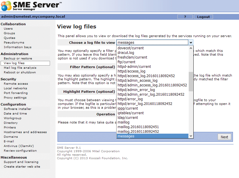Click the Next button
Viewport: 239px width, 178px height.
tap(224, 137)
